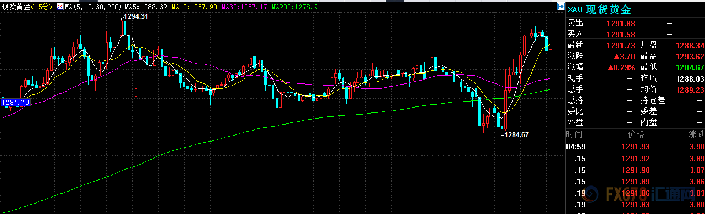Screen dimensions: 705x214
Task: Select the 开盘 value 1288.34
Action: (690, 45)
